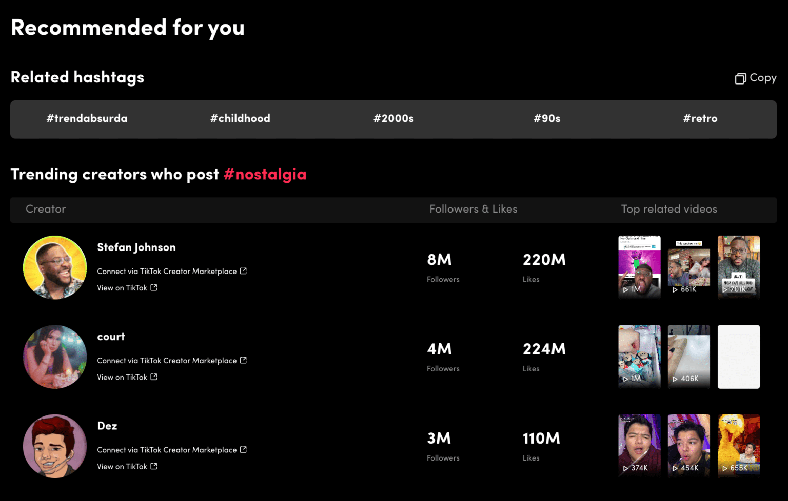Select the #trendabsurda hashtag
The image size is (788, 501).
(x=87, y=119)
